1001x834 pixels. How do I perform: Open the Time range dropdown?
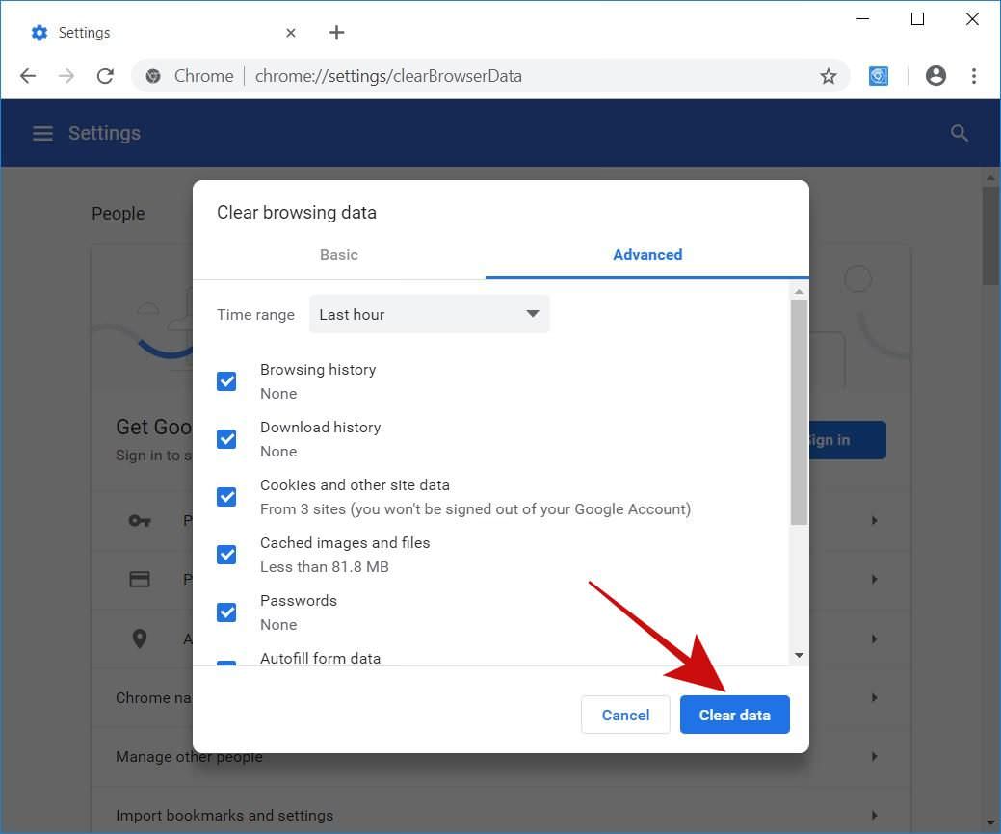tap(429, 314)
